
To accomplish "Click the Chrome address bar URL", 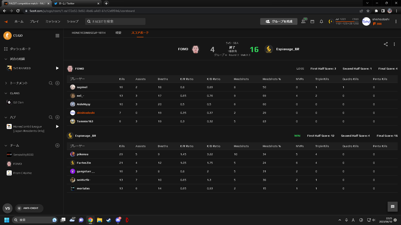I will [x=82, y=11].
